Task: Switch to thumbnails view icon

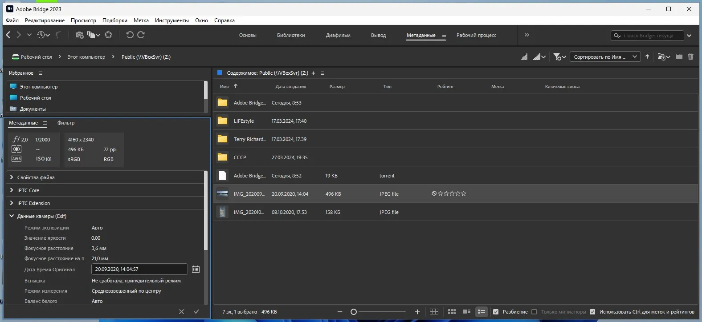Action: pyautogui.click(x=452, y=312)
